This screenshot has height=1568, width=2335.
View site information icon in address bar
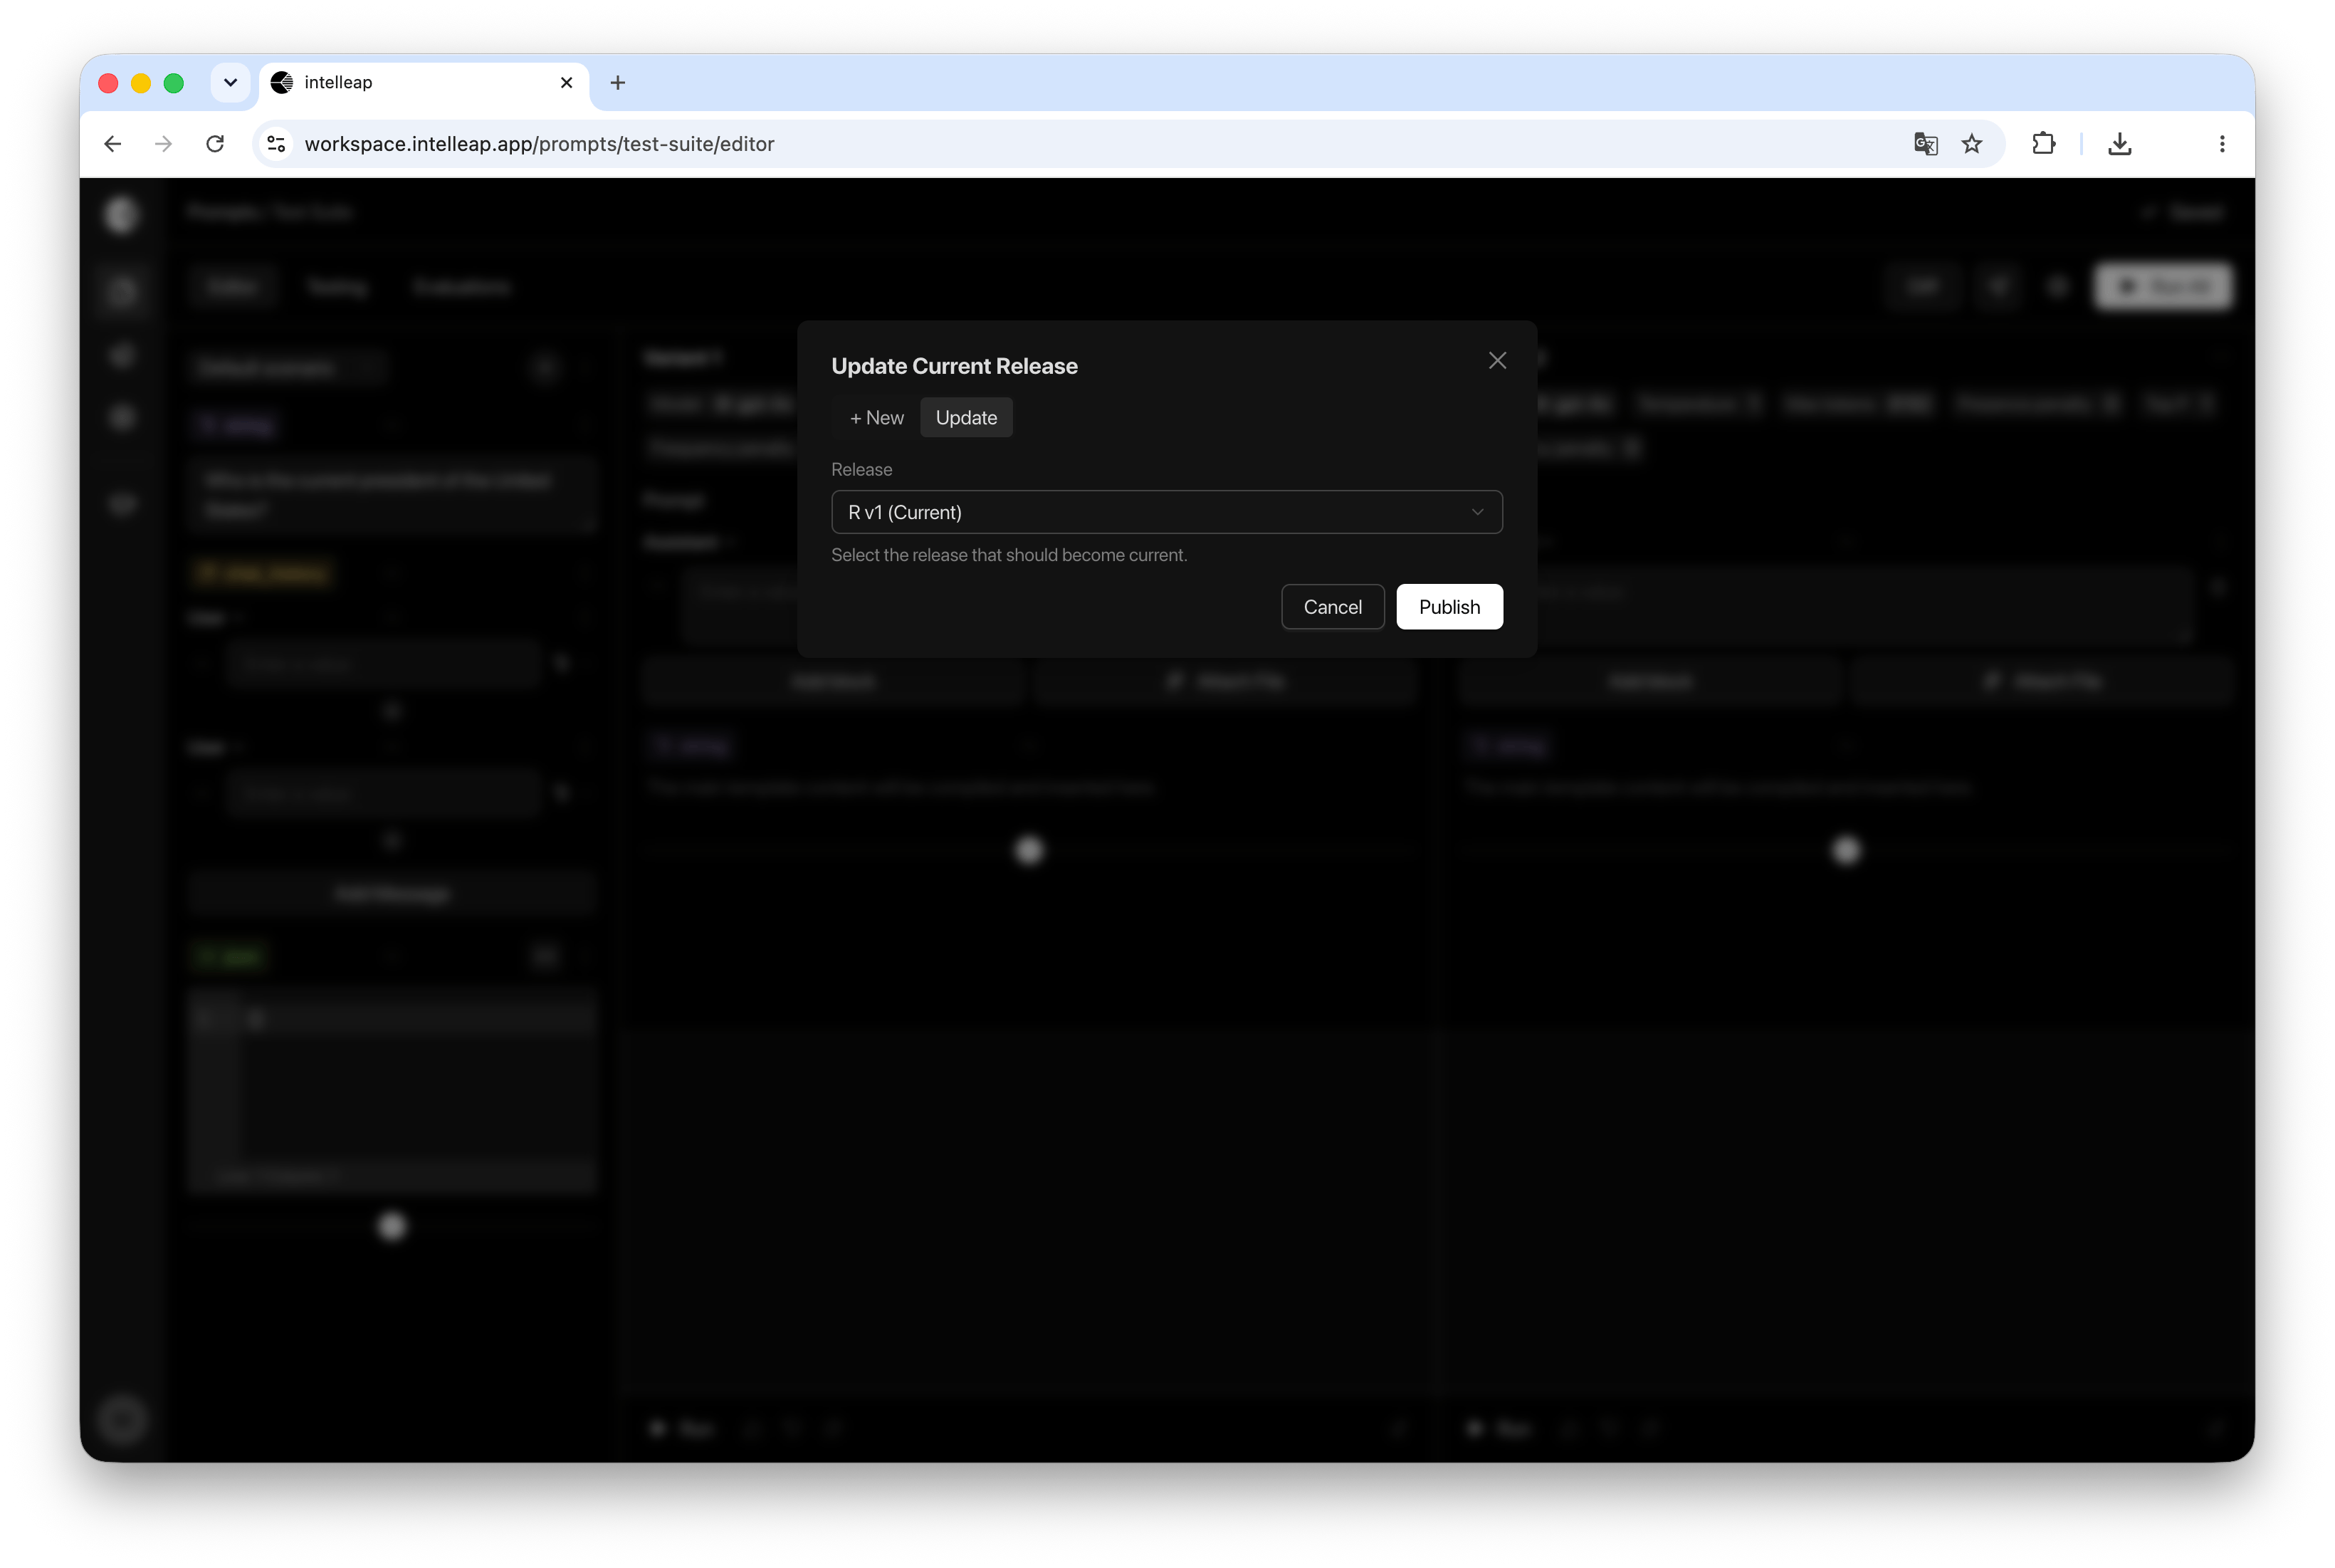277,144
